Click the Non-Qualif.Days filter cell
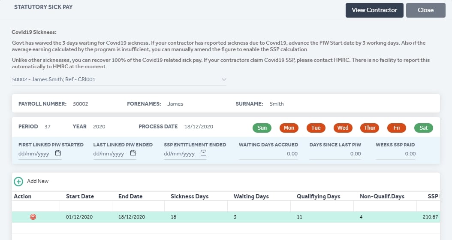 (x=385, y=206)
